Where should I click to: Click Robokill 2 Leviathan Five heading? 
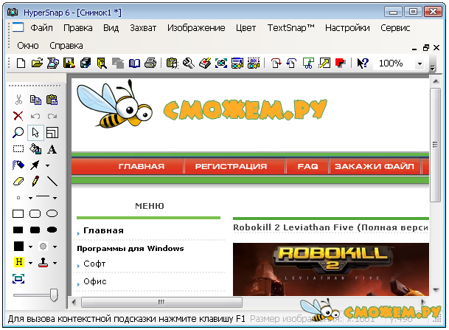(330, 227)
